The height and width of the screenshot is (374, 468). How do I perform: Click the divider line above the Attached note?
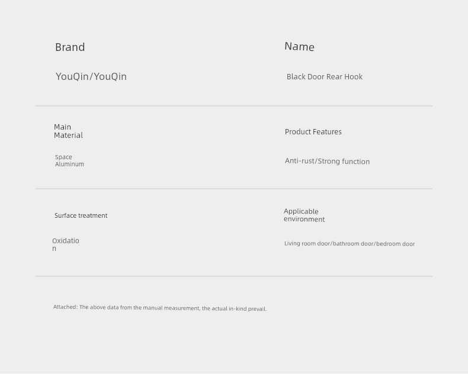[x=234, y=276]
